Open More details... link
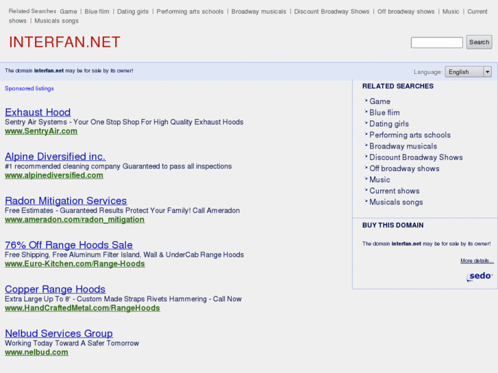498x373 pixels. [x=477, y=261]
